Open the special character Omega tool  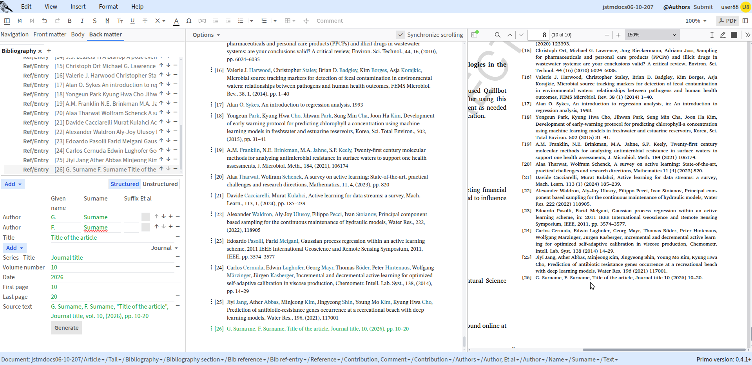[189, 21]
